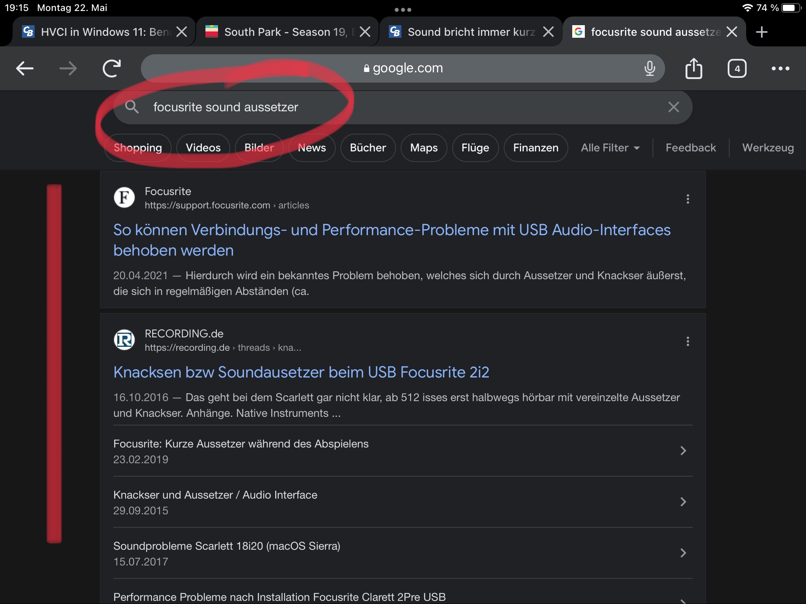Open the browser three-dot more menu

coord(780,68)
